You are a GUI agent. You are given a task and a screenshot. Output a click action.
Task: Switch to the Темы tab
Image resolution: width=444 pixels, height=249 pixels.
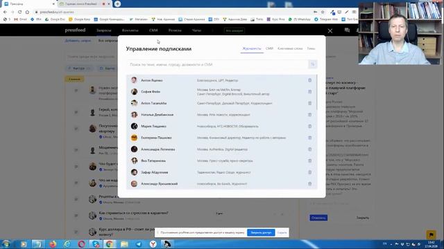click(x=311, y=48)
